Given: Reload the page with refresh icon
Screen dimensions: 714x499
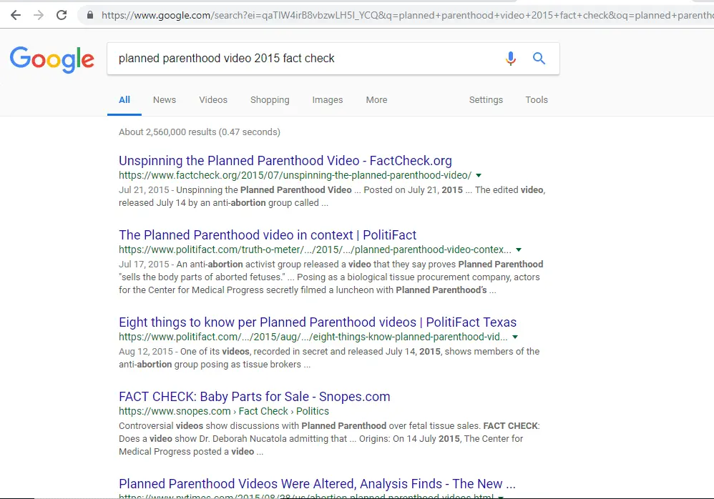Looking at the screenshot, I should pos(62,15).
